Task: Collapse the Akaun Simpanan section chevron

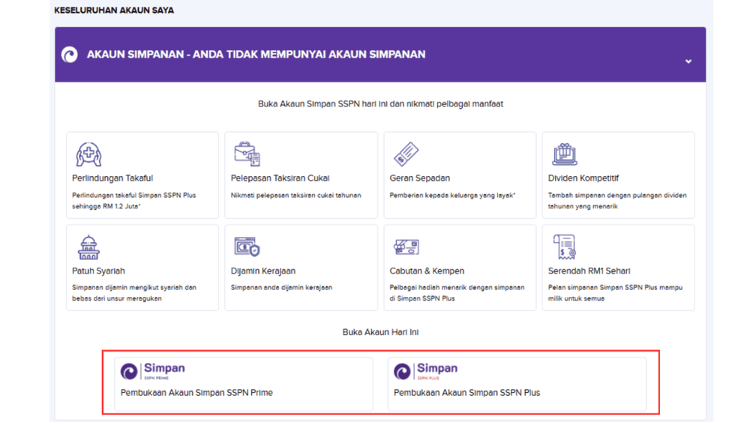Action: coord(688,61)
